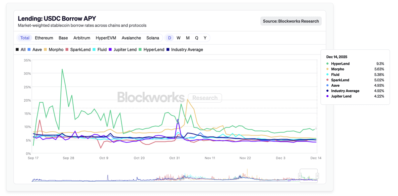Switch to the Solana tab
Viewport: 398px width, 196px height.
(x=153, y=38)
